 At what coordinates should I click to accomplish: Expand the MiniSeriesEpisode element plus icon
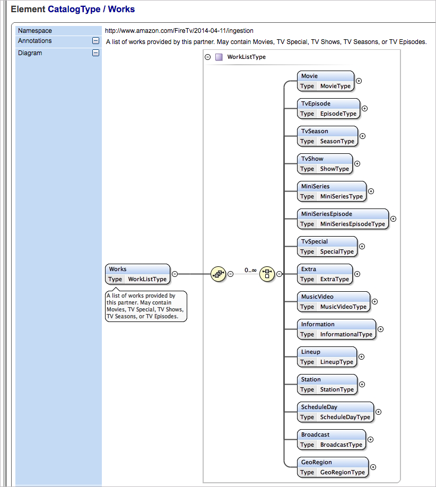pyautogui.click(x=393, y=219)
